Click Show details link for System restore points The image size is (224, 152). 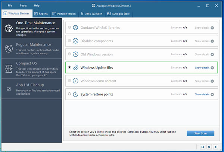202,94
